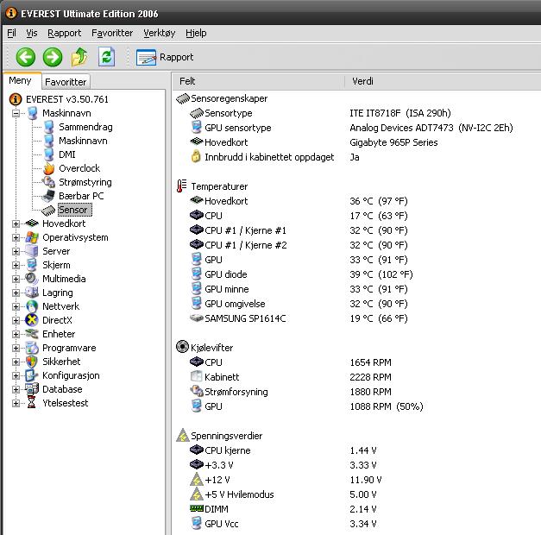The image size is (541, 535).
Task: Expand the DirectX tree node
Action: (16, 320)
